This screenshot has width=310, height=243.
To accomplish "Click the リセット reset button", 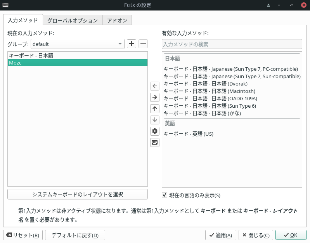I will (23, 235).
